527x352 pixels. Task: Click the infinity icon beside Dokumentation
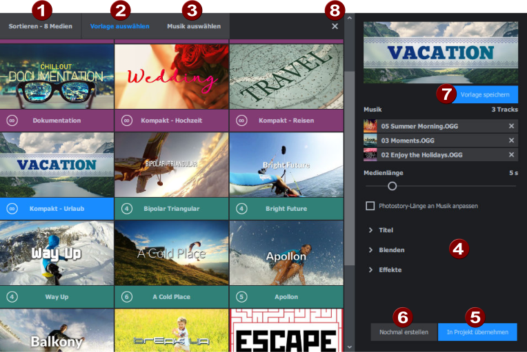pos(12,121)
